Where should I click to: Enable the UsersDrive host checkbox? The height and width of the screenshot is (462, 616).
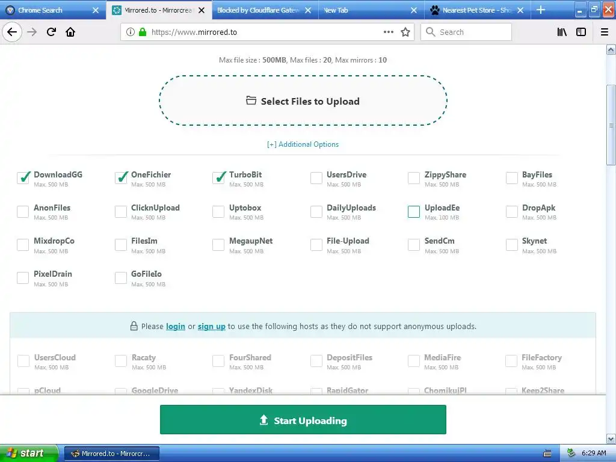point(316,178)
